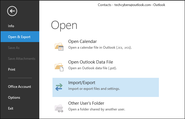Viewport: 185px width, 119px height.
Task: Click the Open Calendar title
Action: click(82, 41)
